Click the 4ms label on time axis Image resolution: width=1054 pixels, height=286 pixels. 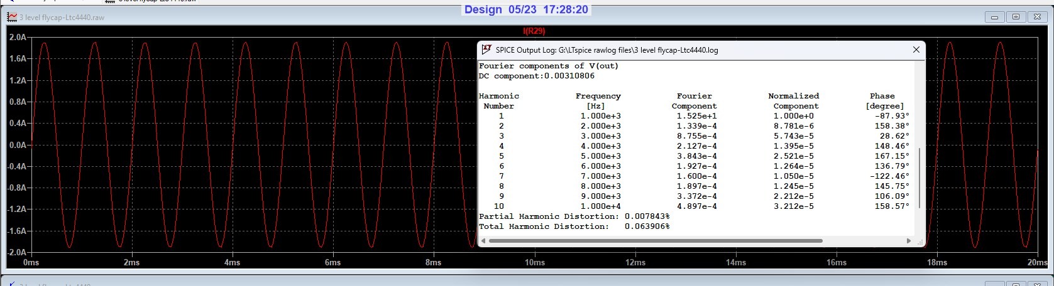tap(232, 262)
